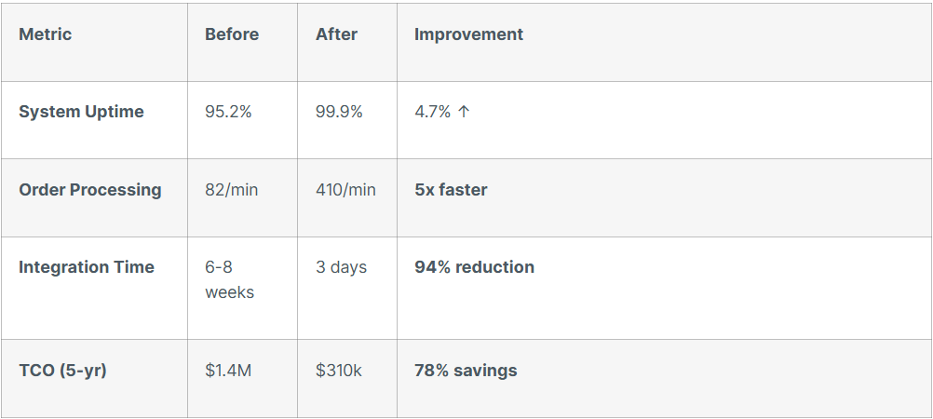Click the 78% savings text

[466, 371]
